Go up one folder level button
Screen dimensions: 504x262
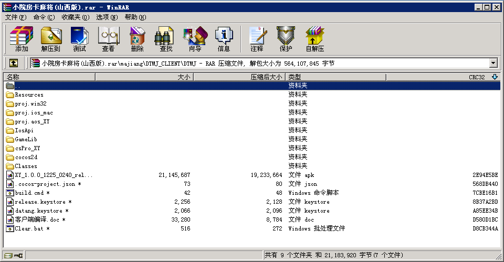14,63
